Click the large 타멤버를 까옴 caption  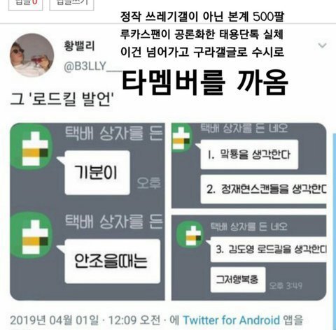point(205,82)
